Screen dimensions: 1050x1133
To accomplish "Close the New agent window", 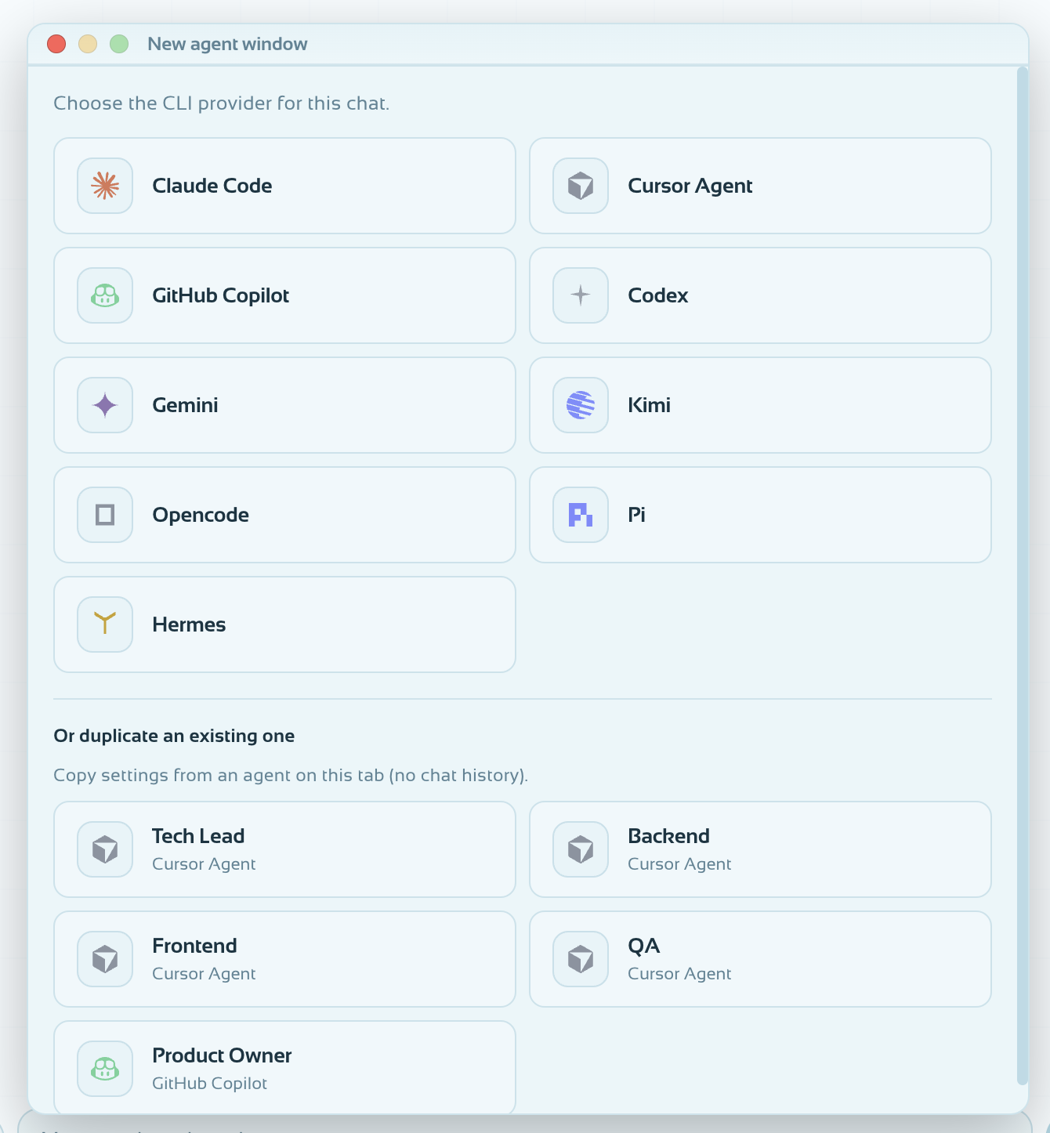I will 56,44.
